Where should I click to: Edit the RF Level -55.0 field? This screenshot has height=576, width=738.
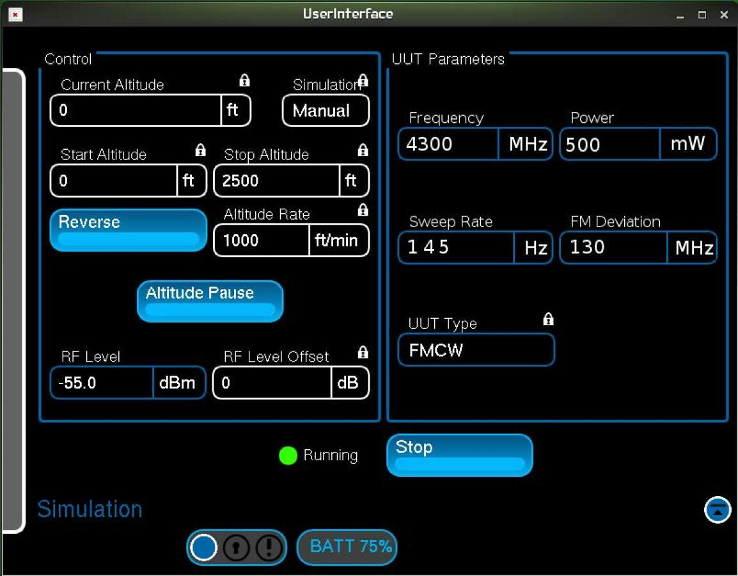pyautogui.click(x=102, y=383)
